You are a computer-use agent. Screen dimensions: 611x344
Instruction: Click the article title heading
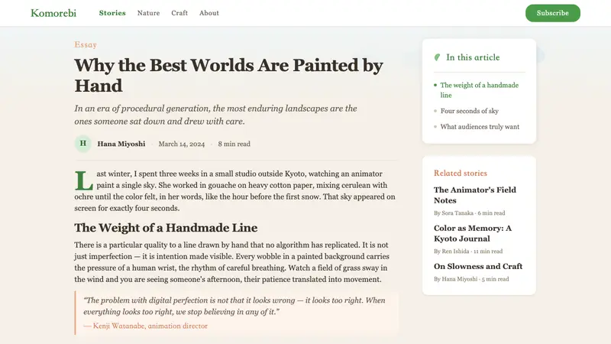click(x=228, y=75)
